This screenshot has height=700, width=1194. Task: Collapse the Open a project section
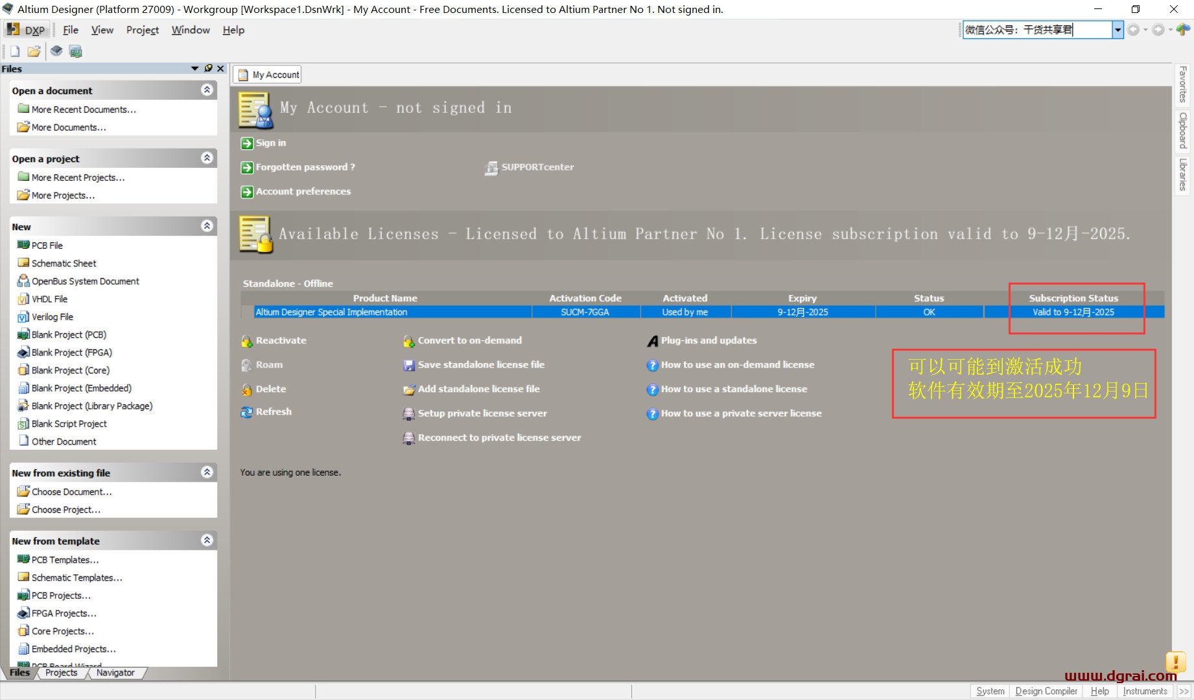[x=207, y=158]
